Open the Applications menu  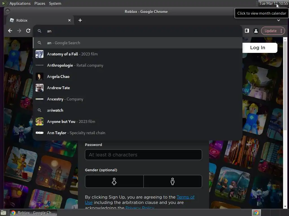click(20, 3)
